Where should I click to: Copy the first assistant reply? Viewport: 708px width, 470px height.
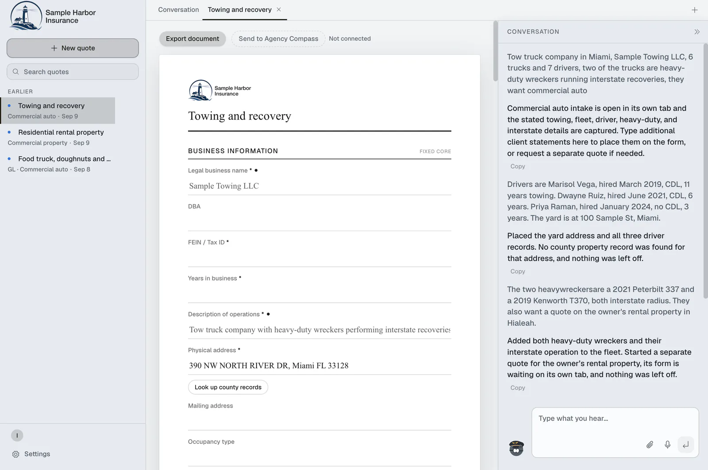point(518,166)
